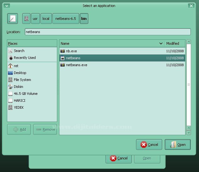199x172 pixels.
Task: Click the pane divider grip handle
Action: 58,87
